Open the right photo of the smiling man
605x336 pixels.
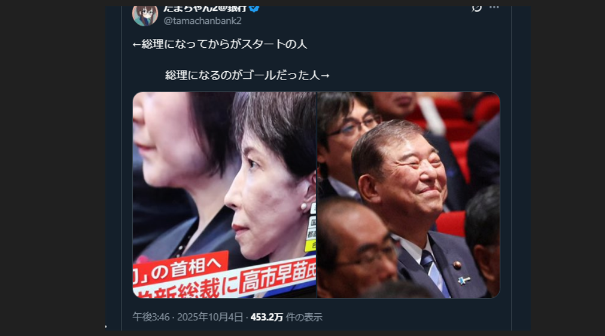(409, 195)
